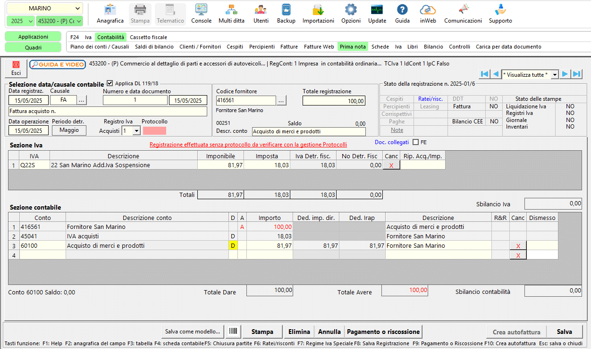Open Clienti / Fornitori menu
Image resolution: width=591 pixels, height=349 pixels.
point(200,47)
